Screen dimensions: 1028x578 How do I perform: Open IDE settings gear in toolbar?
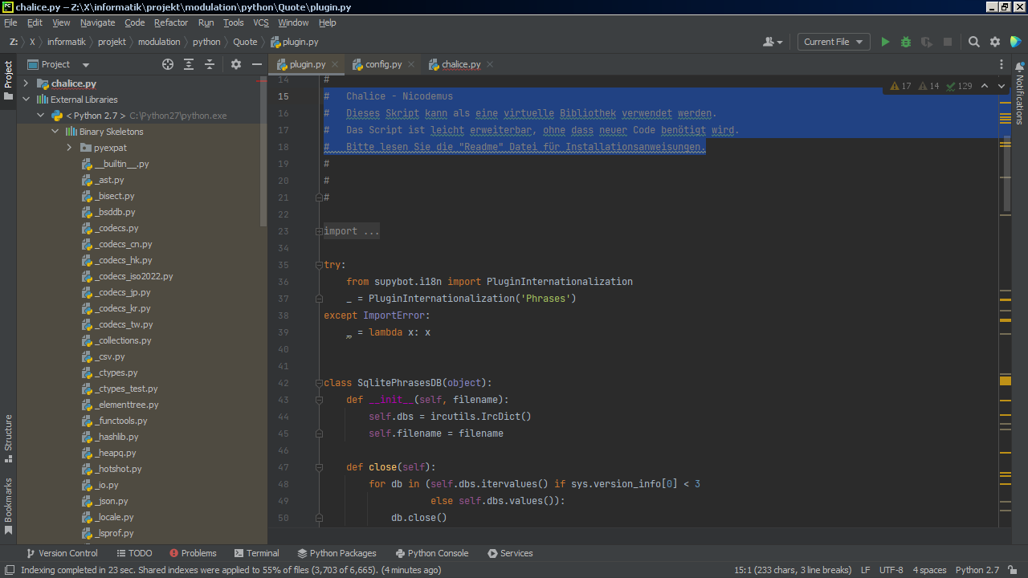[995, 42]
